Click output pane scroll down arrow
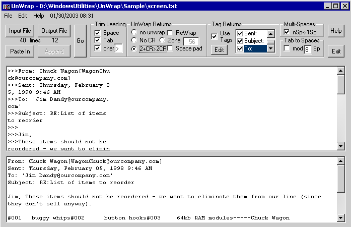This screenshot has width=351, height=227. click(x=341, y=217)
